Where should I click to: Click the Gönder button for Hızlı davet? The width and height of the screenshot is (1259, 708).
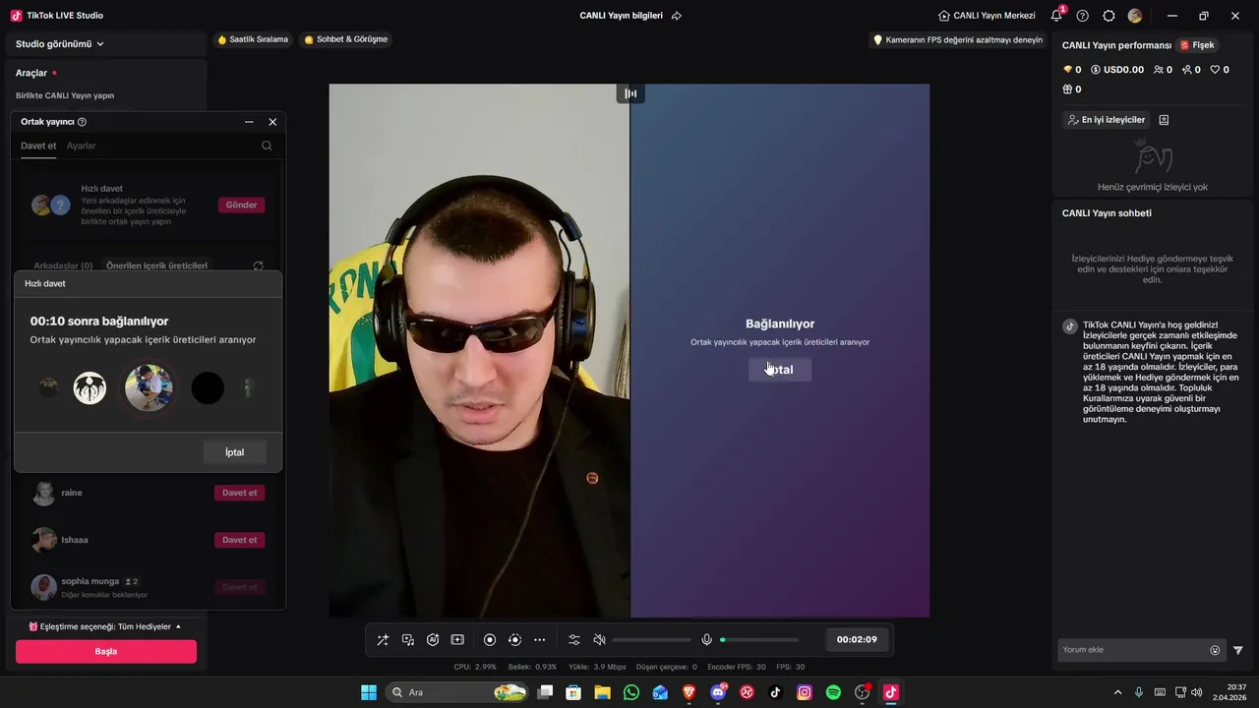pyautogui.click(x=241, y=205)
